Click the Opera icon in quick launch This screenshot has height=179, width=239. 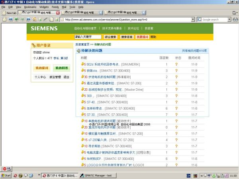(x=15, y=176)
